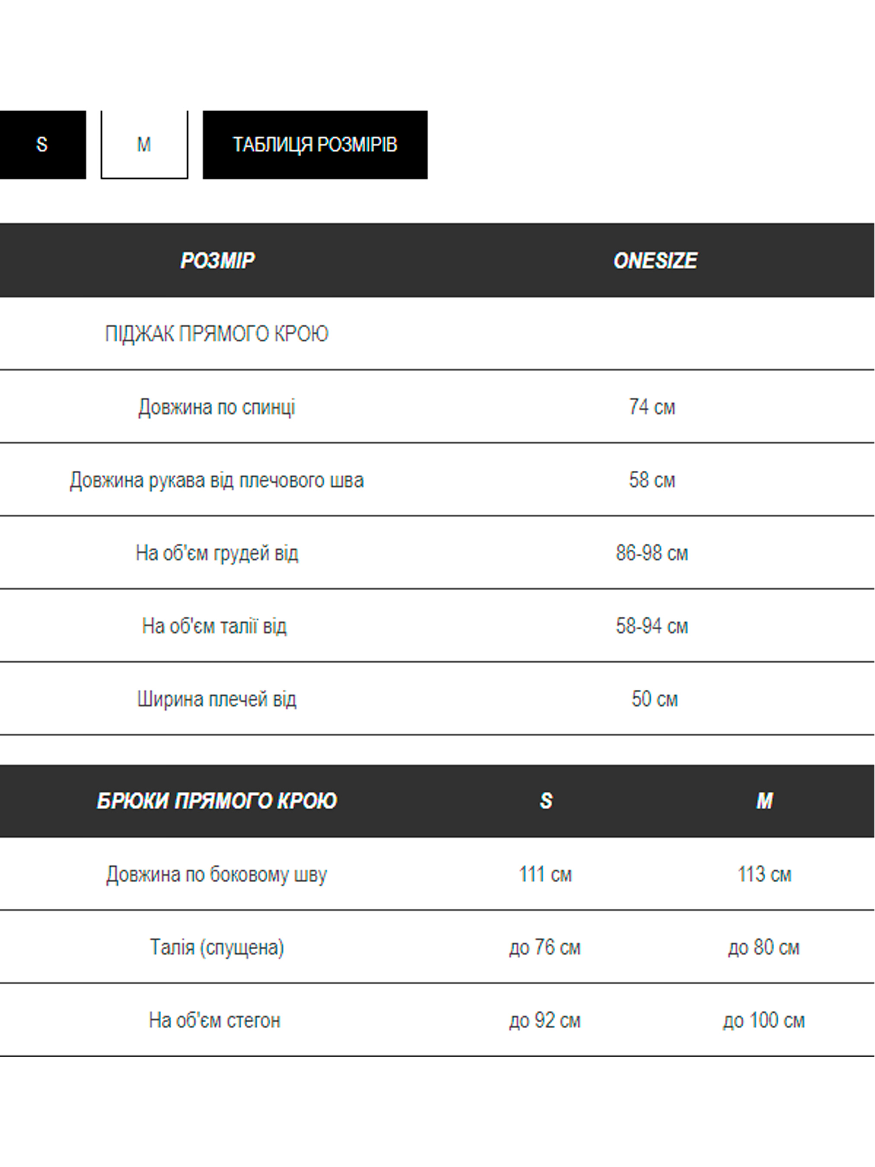Viewport: 875px width, 1167px height.
Task: Click the РОЗМІР column header
Action: click(217, 260)
